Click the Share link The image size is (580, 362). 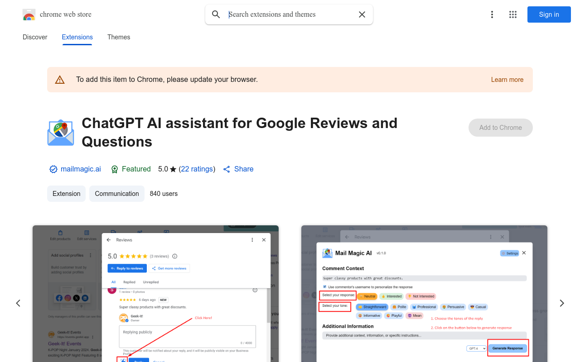pyautogui.click(x=244, y=169)
